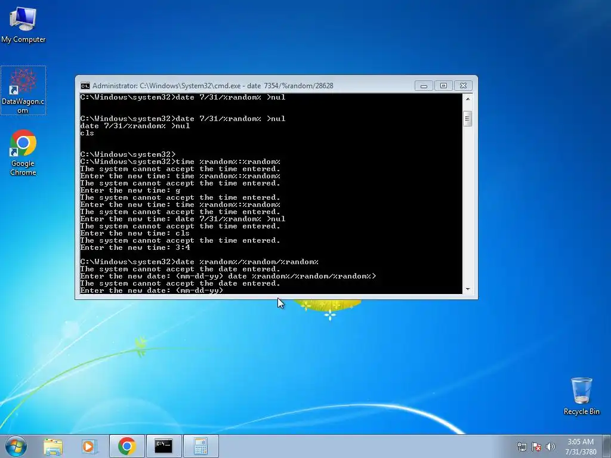The image size is (611, 458).
Task: Click the 'Enter the new time: 3:4' line
Action: click(135, 247)
